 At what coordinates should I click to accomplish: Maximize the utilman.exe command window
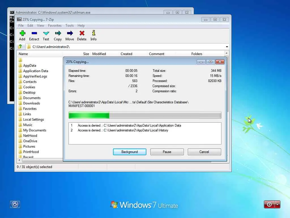click(x=177, y=12)
